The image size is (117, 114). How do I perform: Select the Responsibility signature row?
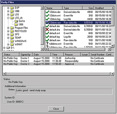point(58,61)
